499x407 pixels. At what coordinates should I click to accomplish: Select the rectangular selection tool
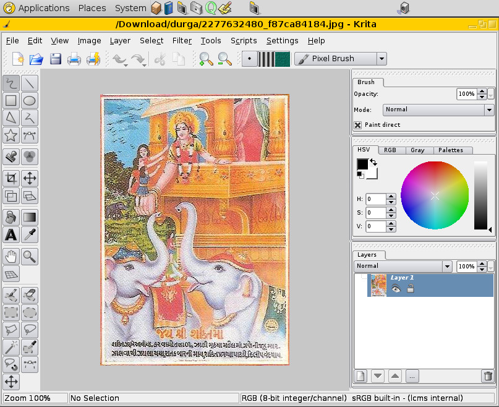11,313
